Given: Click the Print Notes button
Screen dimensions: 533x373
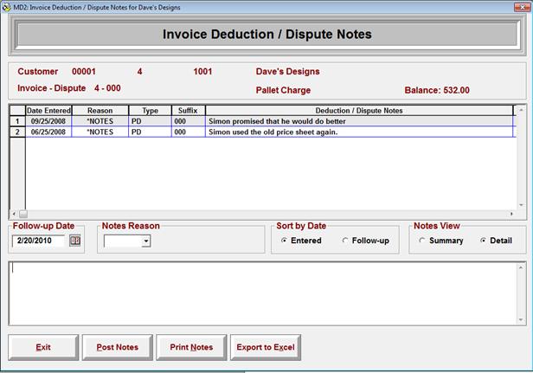Looking at the screenshot, I should (191, 347).
